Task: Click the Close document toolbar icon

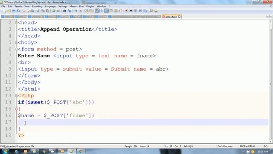Action: 23,11
